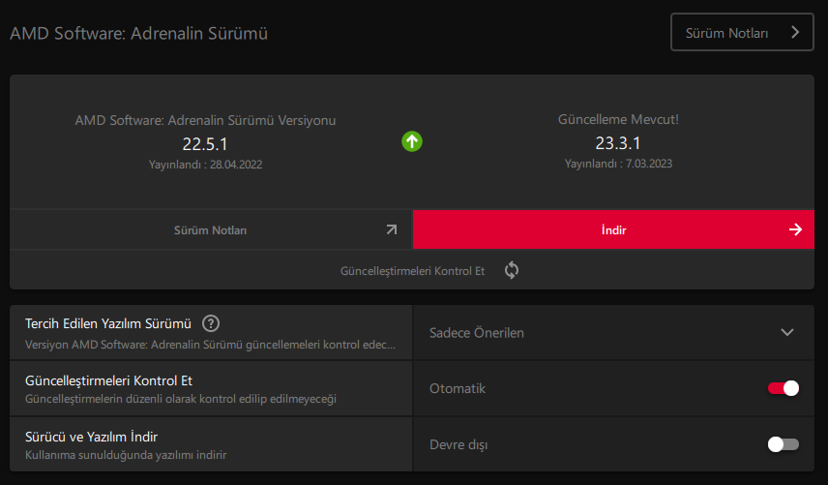This screenshot has width=828, height=485.
Task: Click the Sürücü ve Yazılım İndir setting label
Action: pos(91,437)
